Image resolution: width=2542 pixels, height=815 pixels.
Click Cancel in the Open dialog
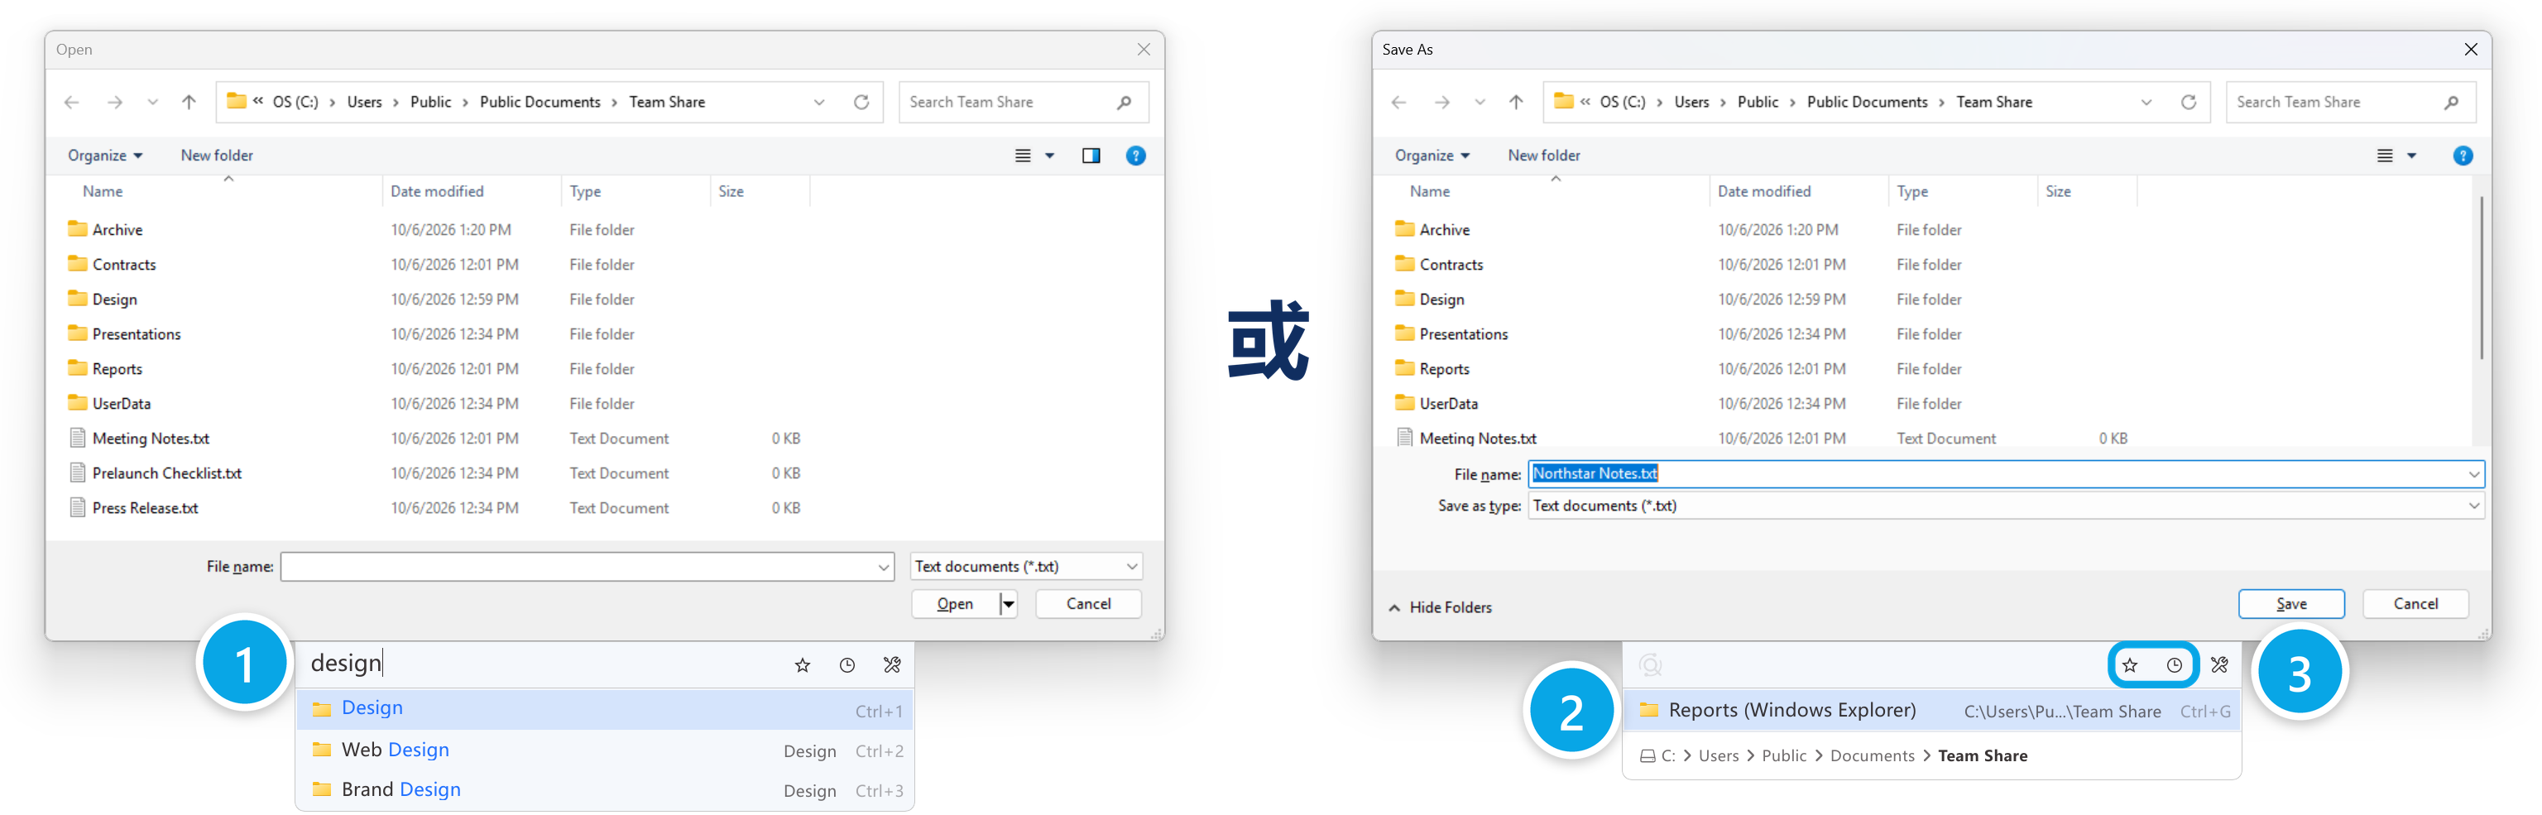(x=1087, y=604)
